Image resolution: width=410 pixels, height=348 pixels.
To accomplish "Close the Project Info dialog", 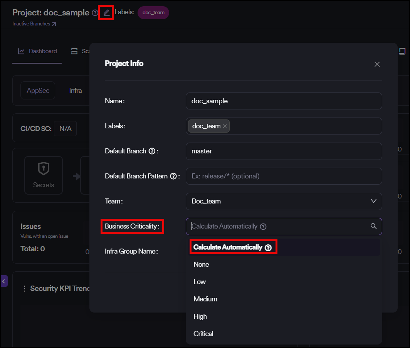I will pyautogui.click(x=377, y=64).
